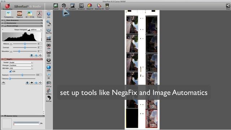Open the AACO contrast optimization tool
This screenshot has height=130, width=231.
pos(49,61)
